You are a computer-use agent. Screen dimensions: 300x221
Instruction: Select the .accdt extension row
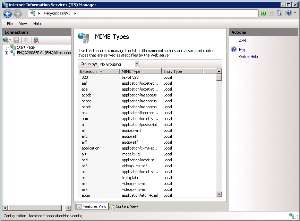tap(147, 107)
